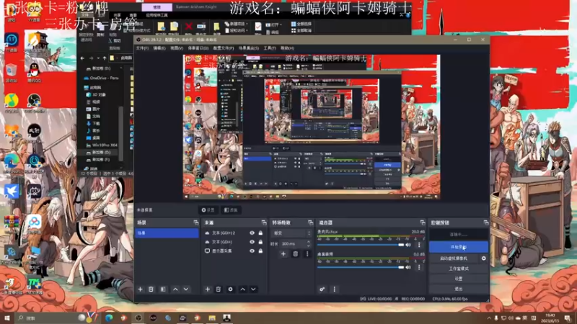Pop out the Scene Transitions dock panel

coord(311,222)
